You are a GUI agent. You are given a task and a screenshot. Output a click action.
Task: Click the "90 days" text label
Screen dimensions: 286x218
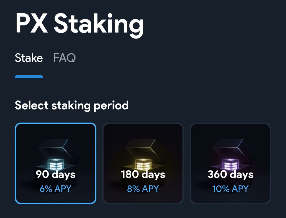click(56, 175)
